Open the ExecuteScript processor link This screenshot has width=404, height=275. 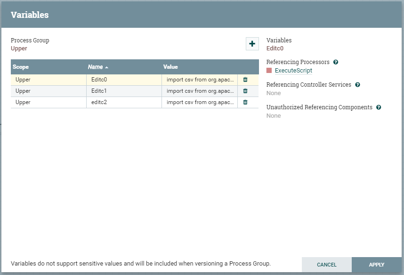(x=293, y=71)
